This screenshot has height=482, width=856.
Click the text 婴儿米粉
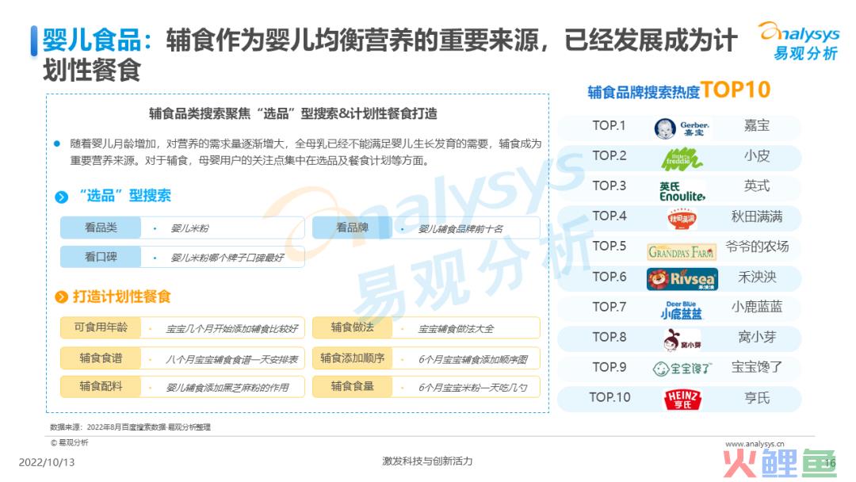[x=189, y=228]
